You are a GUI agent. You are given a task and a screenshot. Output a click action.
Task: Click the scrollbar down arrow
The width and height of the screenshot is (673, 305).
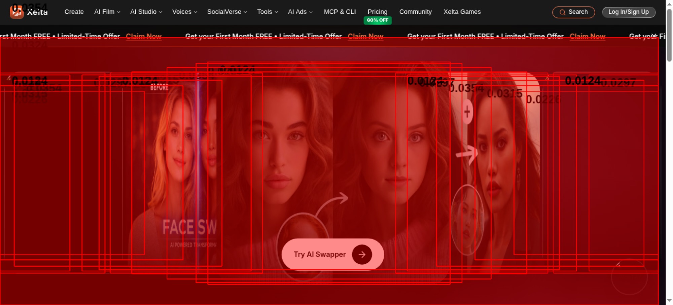[669, 300]
